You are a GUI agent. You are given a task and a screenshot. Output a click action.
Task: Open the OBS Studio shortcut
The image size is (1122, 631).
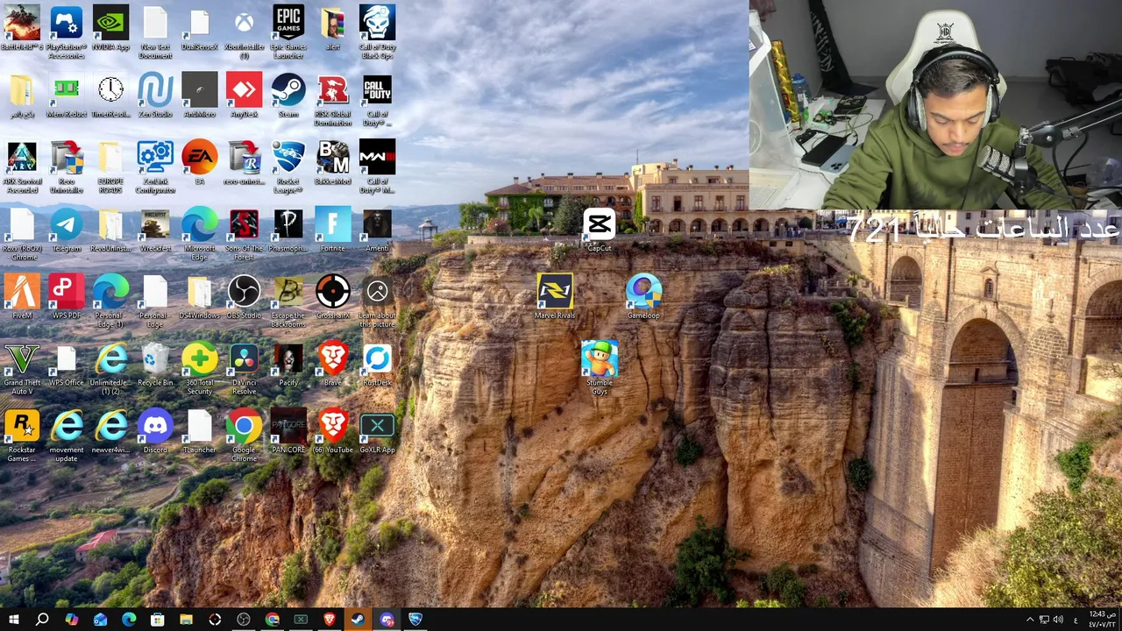tap(244, 297)
